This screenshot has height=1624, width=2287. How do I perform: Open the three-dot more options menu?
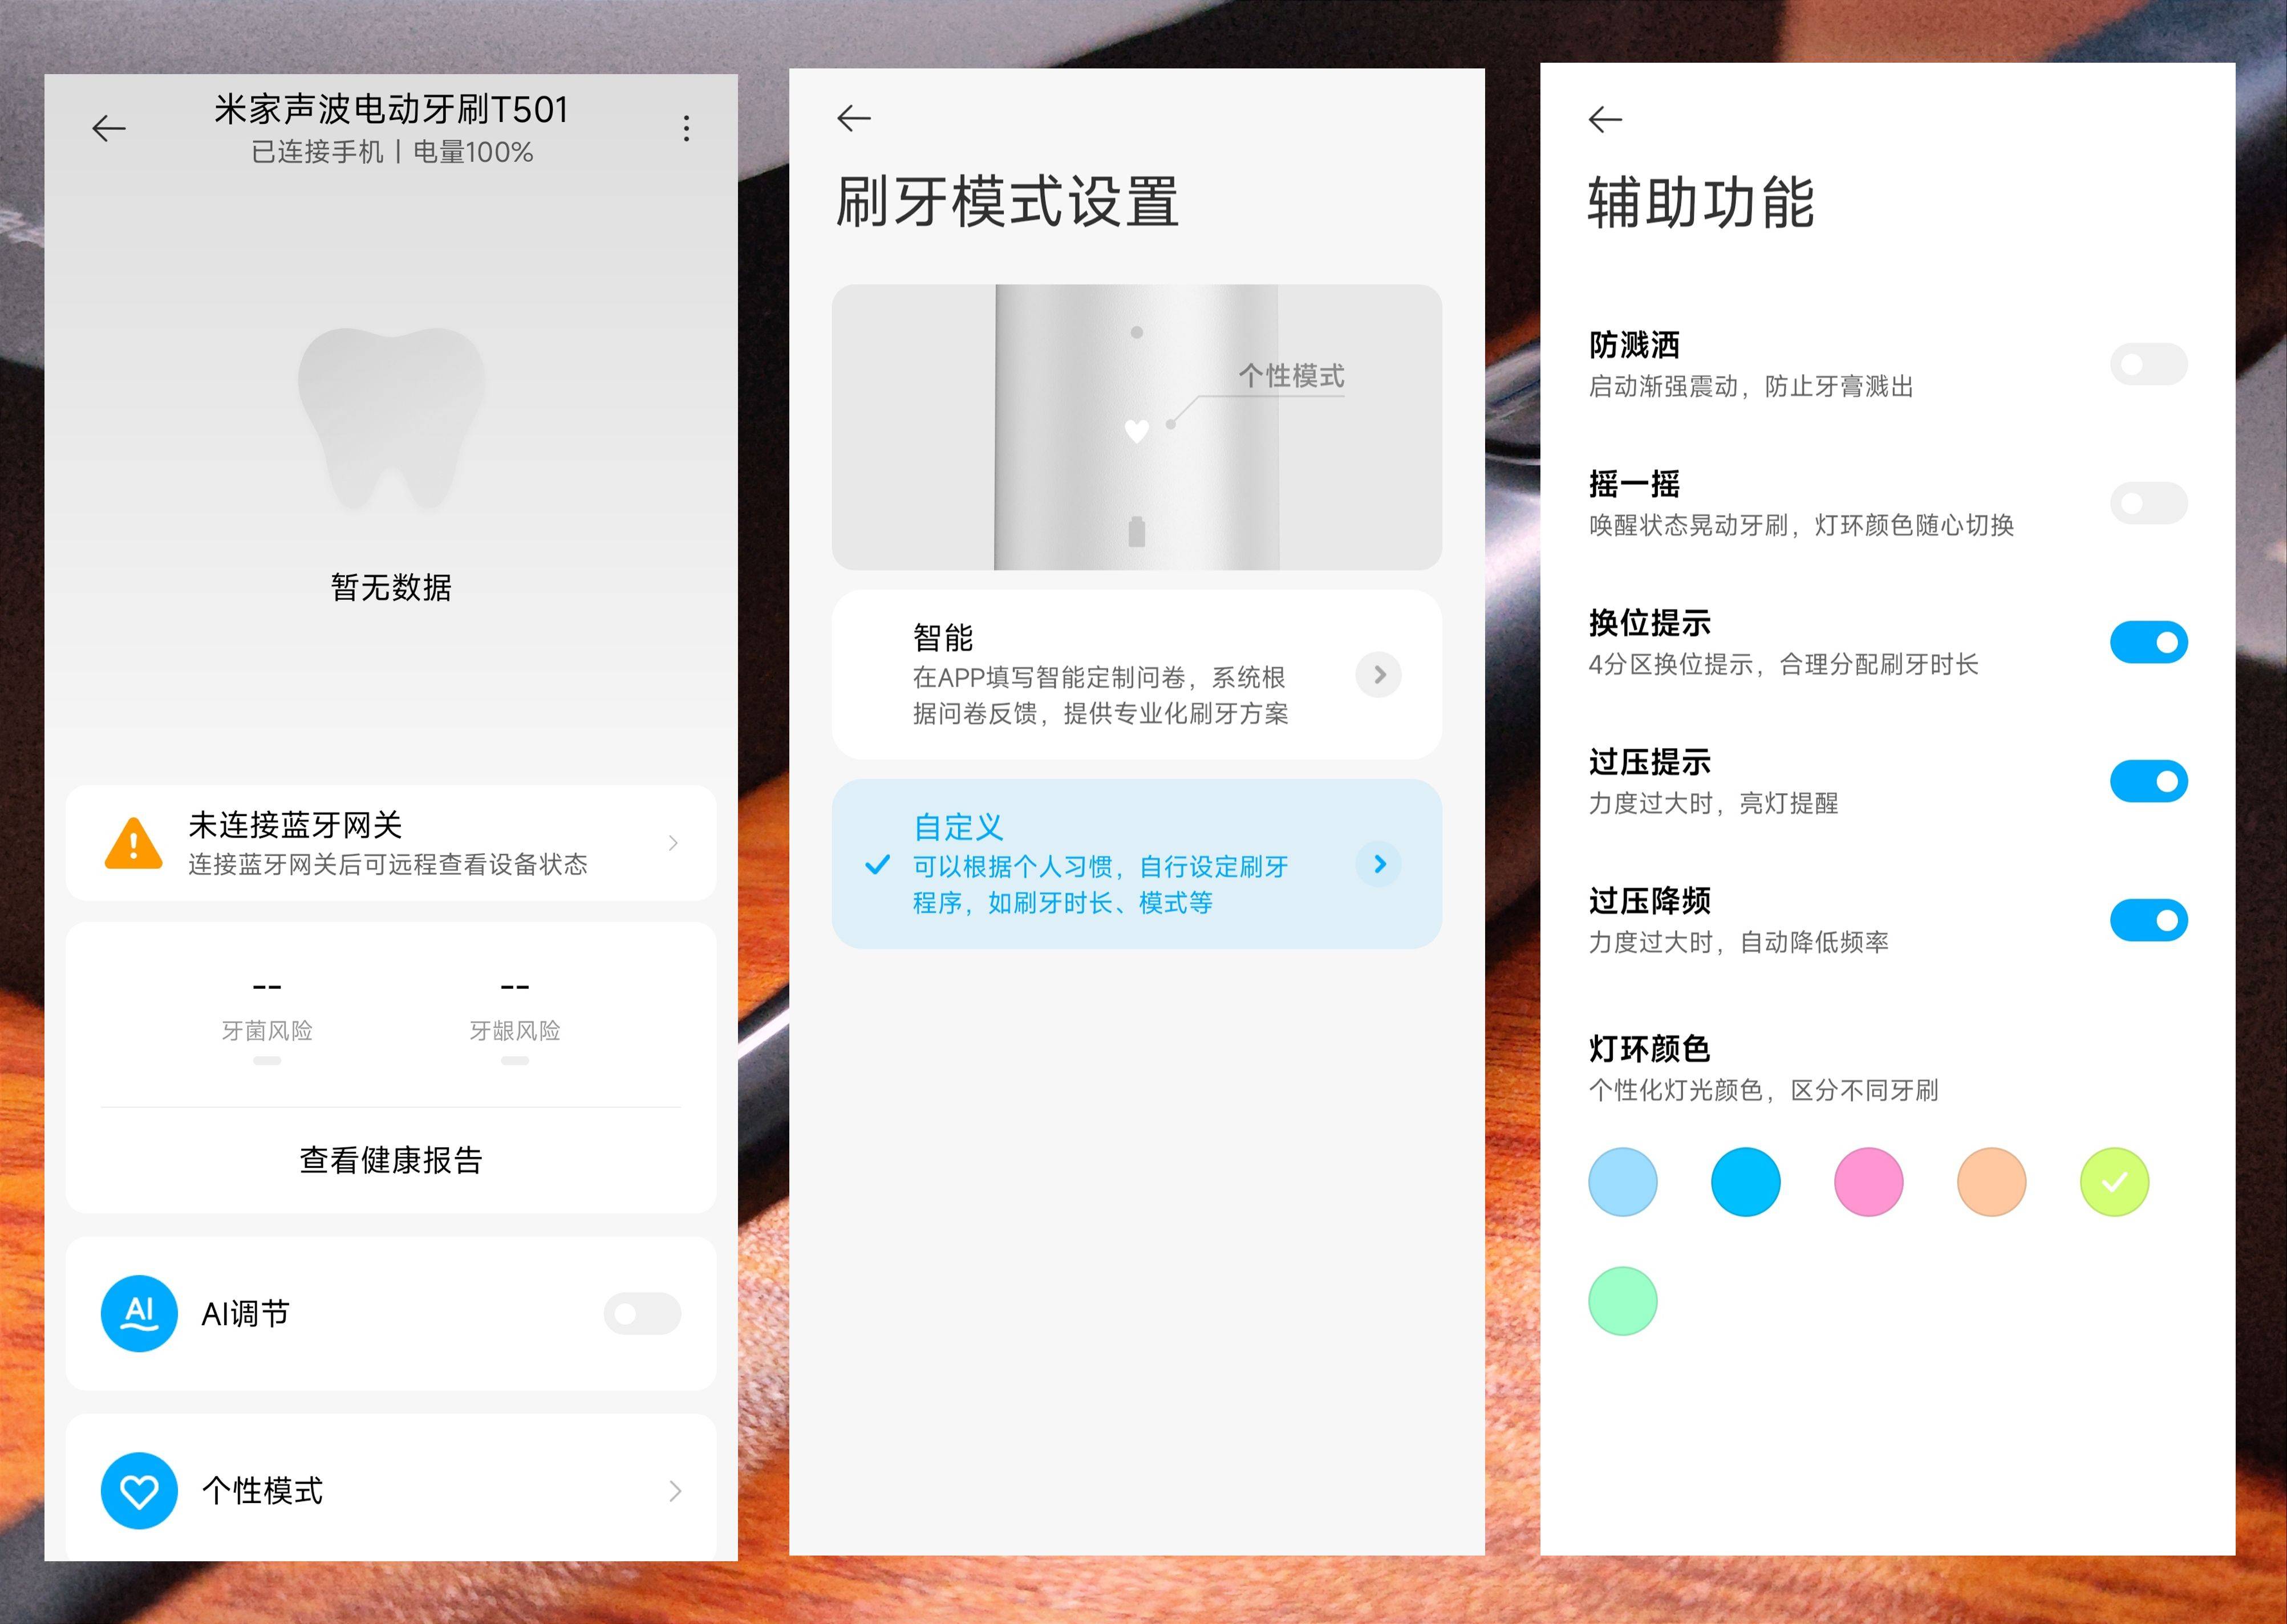[x=686, y=128]
